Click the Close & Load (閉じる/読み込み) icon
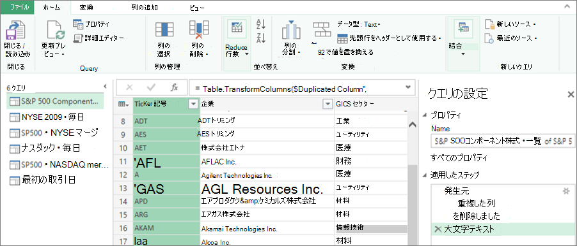 16,30
